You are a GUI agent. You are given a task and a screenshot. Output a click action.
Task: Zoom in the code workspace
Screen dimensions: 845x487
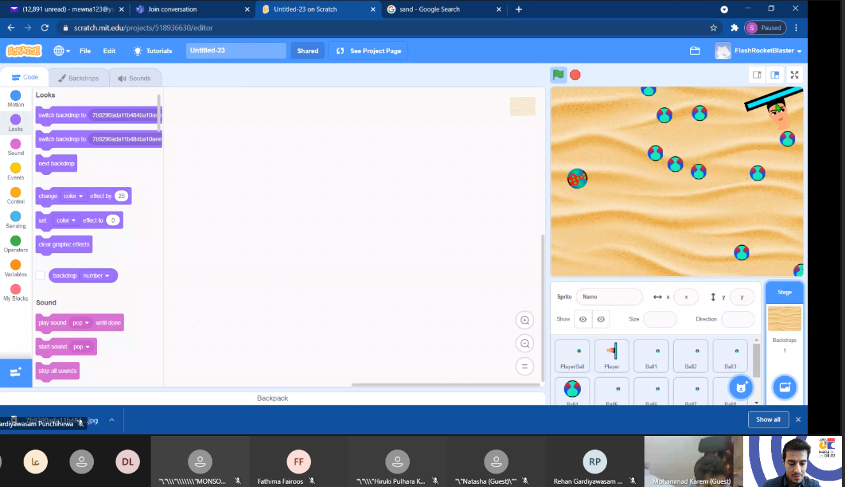coord(525,320)
